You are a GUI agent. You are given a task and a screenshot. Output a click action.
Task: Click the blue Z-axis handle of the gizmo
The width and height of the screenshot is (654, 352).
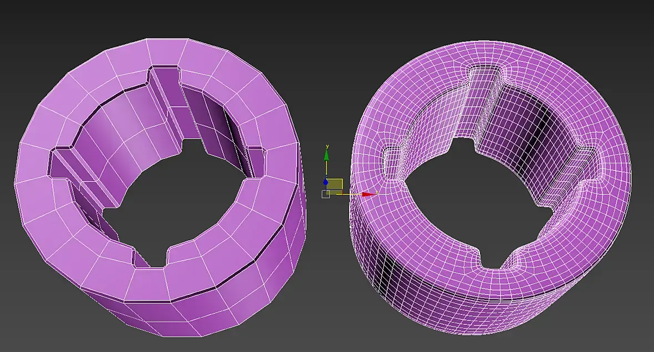(x=325, y=182)
